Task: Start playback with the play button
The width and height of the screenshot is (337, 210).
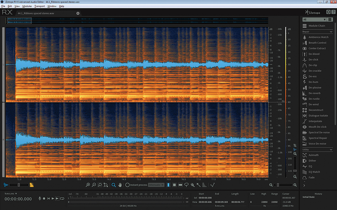Action: [x=53, y=199]
